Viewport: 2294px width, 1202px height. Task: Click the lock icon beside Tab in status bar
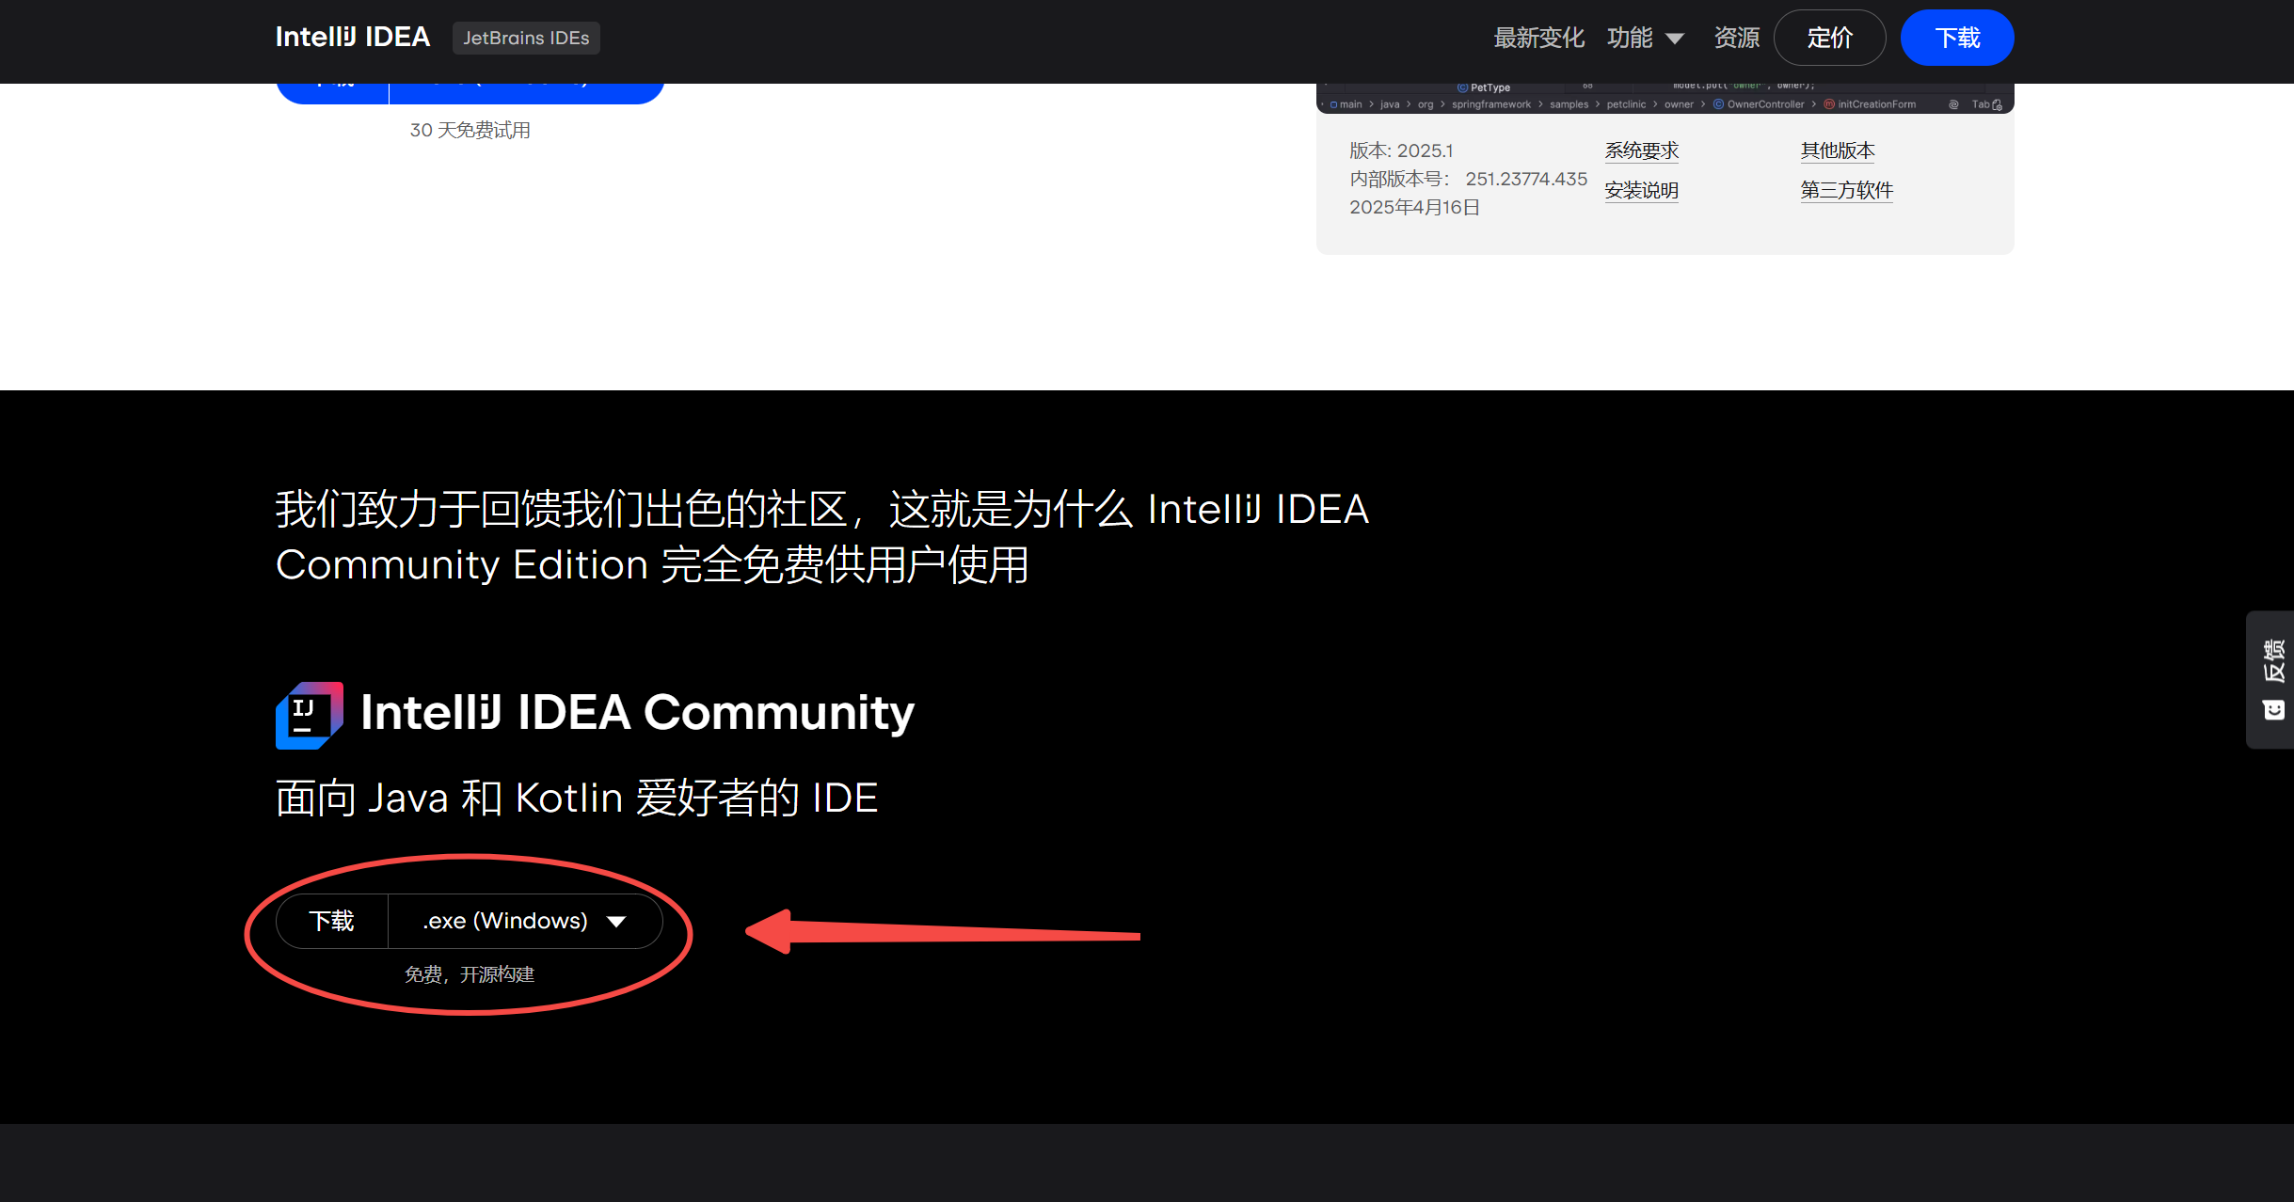(x=1997, y=105)
